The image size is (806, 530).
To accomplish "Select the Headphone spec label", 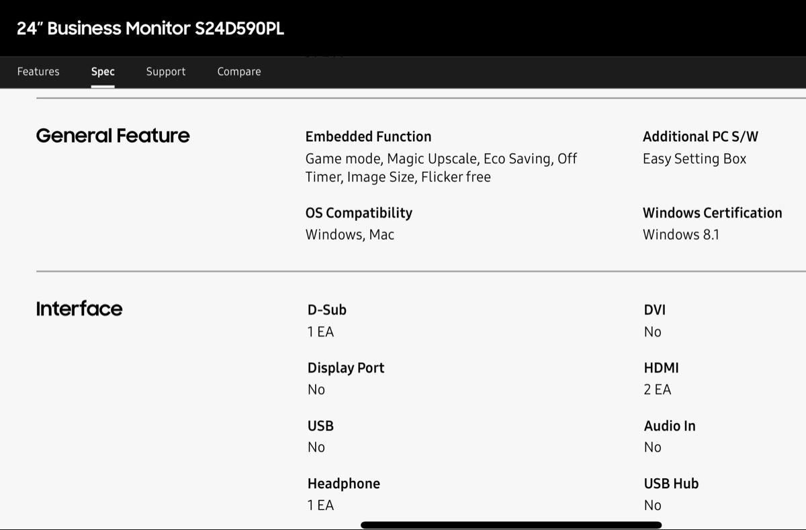I will (343, 484).
